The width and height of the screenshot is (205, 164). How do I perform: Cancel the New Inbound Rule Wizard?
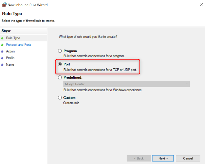pos(188,158)
